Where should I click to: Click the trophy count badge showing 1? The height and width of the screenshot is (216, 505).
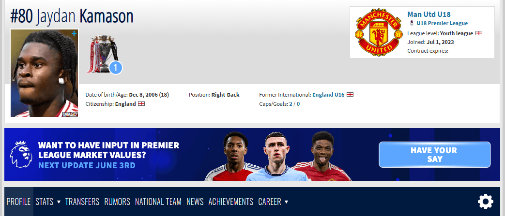click(x=116, y=68)
